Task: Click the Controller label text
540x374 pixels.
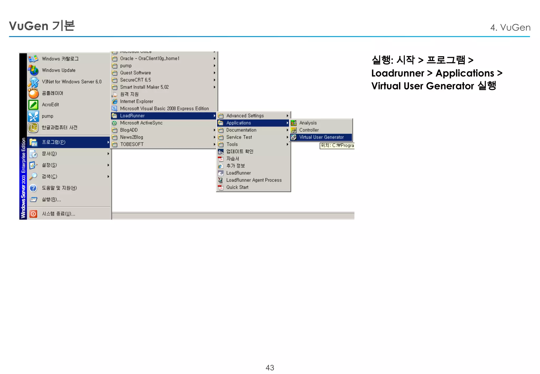Action: point(309,130)
